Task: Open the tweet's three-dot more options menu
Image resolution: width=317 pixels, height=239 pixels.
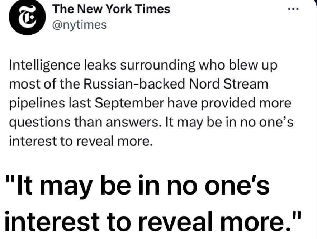Action: point(293,9)
